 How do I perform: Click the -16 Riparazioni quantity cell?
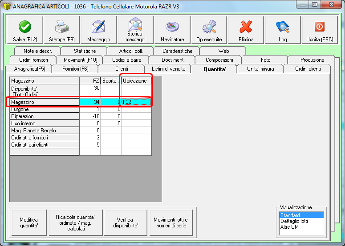point(90,116)
